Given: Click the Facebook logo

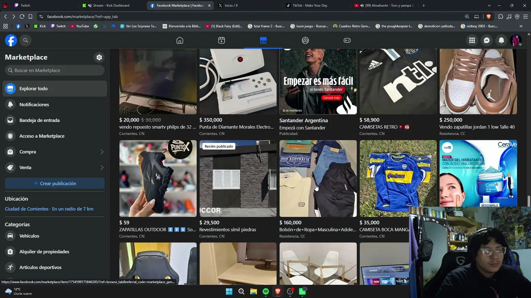Looking at the screenshot, I should pyautogui.click(x=11, y=40).
